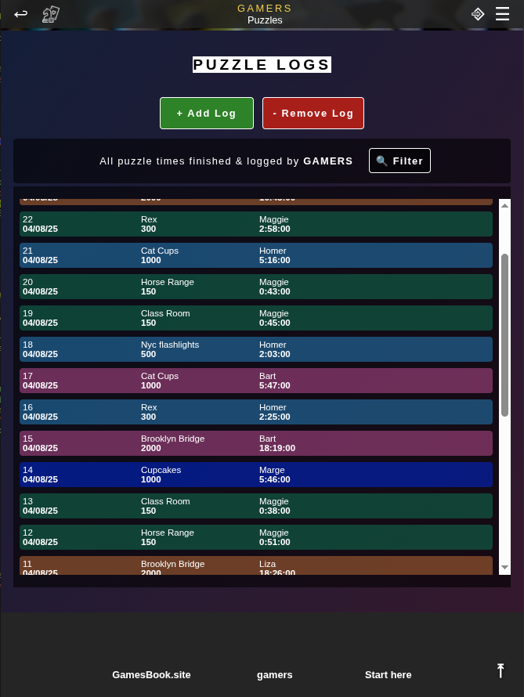Image resolution: width=524 pixels, height=697 pixels.
Task: Click the GAMERS Puzzles header title
Action: click(x=265, y=14)
